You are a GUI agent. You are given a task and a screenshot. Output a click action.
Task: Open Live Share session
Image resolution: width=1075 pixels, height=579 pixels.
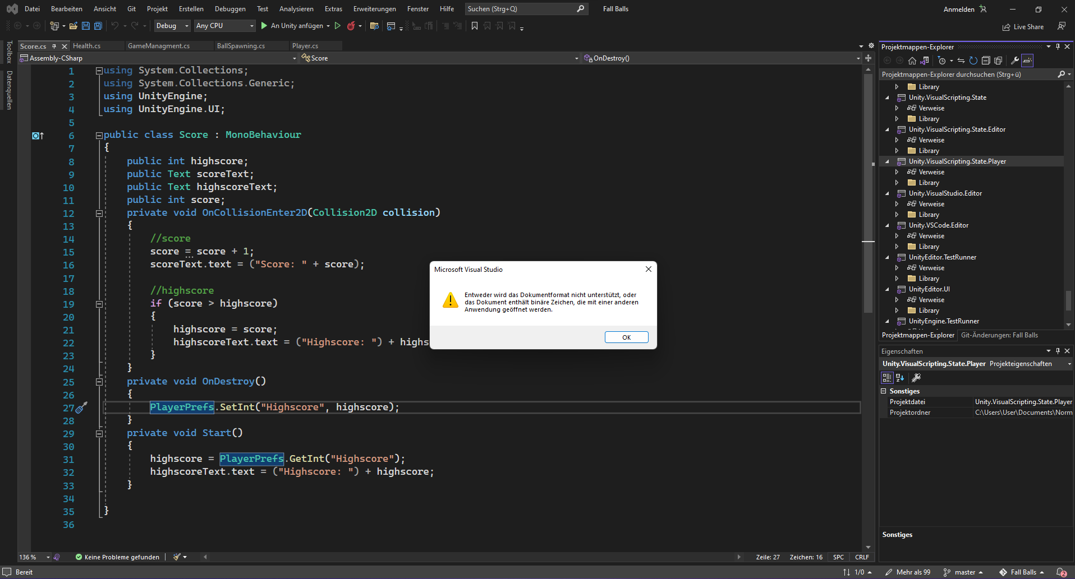pyautogui.click(x=1023, y=26)
